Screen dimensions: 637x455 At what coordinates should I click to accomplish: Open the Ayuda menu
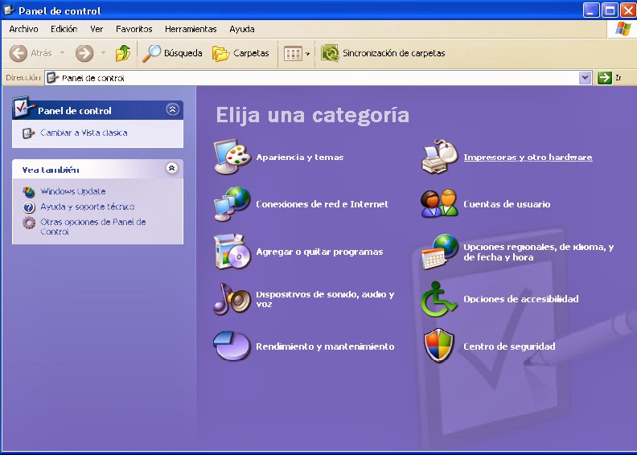coord(242,29)
